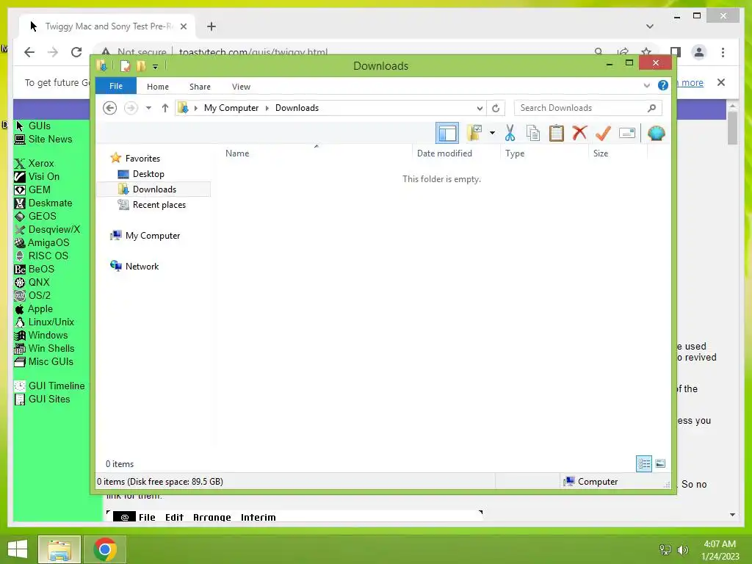Image resolution: width=752 pixels, height=564 pixels.
Task: Click Chrome back arrow
Action: pyautogui.click(x=29, y=52)
